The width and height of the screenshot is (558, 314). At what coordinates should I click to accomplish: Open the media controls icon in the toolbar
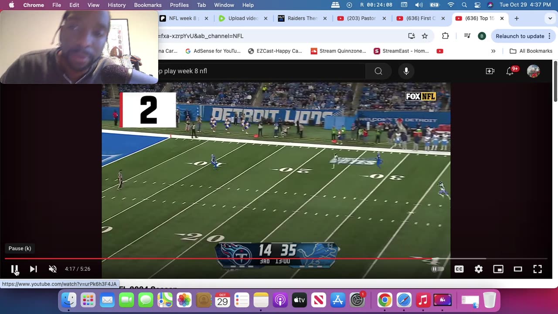pos(467,36)
